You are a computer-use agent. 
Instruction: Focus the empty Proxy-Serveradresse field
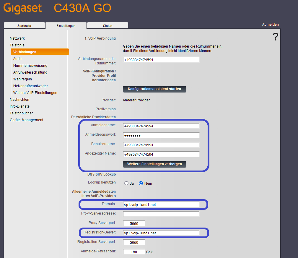click(161, 214)
